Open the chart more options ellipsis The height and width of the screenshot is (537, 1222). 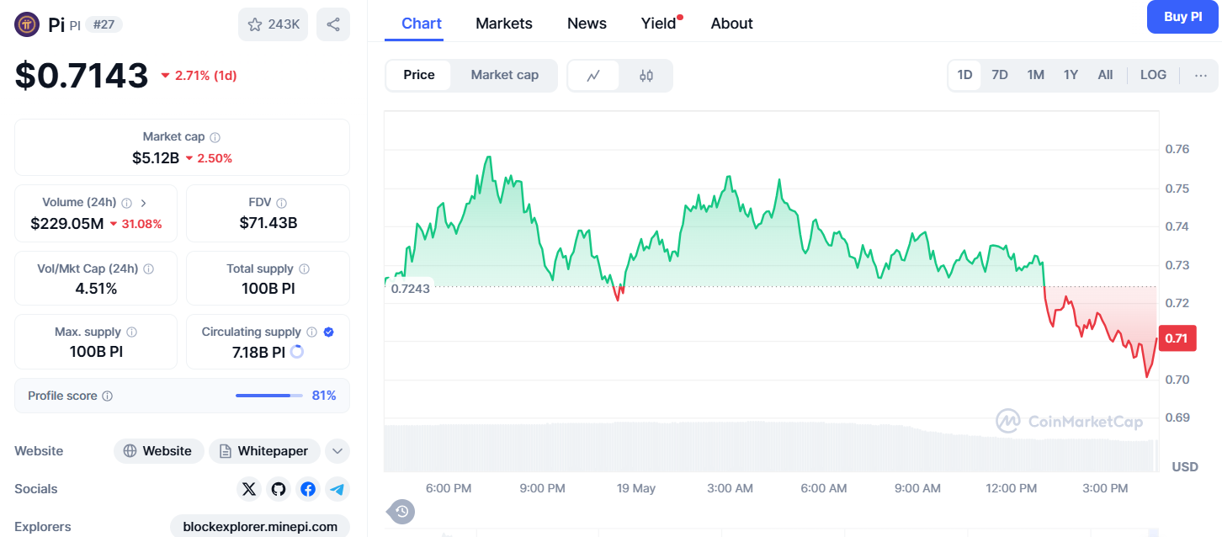(x=1201, y=75)
